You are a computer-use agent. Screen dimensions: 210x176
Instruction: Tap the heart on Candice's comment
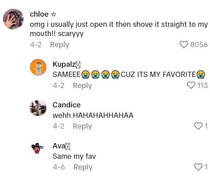198,126
